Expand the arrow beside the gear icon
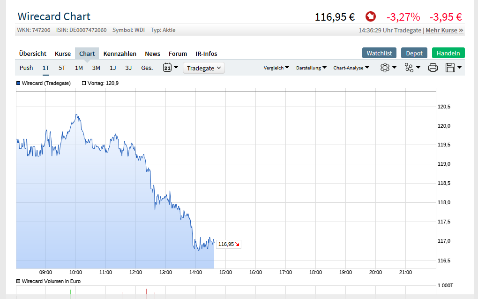The height and width of the screenshot is (299, 478). [x=394, y=68]
